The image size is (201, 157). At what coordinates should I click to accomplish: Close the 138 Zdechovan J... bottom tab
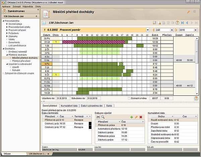[48, 154]
